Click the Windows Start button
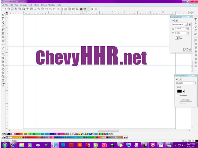The height and width of the screenshot is (148, 198). point(5,145)
